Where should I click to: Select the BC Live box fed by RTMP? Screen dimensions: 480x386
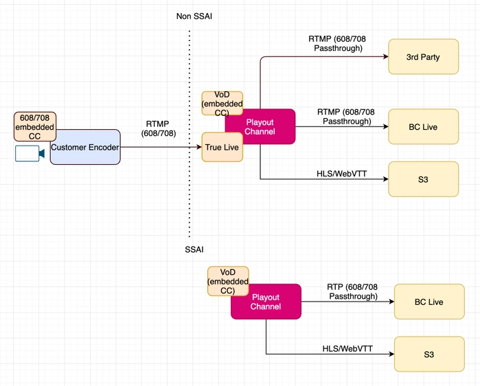(423, 127)
